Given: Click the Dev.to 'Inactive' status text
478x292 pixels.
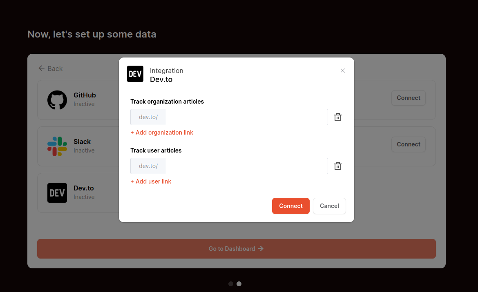Looking at the screenshot, I should (x=84, y=197).
